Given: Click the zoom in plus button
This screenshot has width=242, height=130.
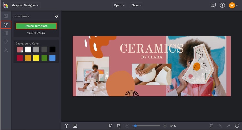Looking at the screenshot, I should click(x=165, y=126).
